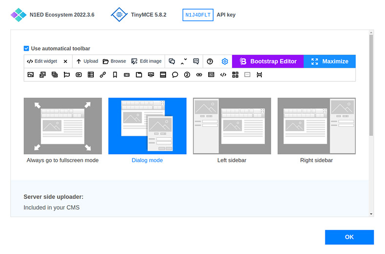Screen dimensions: 385x254
Task: Click the single speech bubble icon
Action: pyautogui.click(x=175, y=75)
